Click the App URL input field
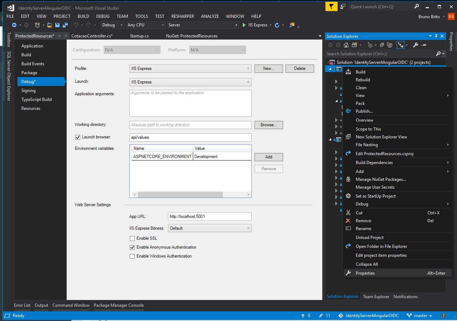Viewport: 457px width, 321px height. click(x=210, y=216)
